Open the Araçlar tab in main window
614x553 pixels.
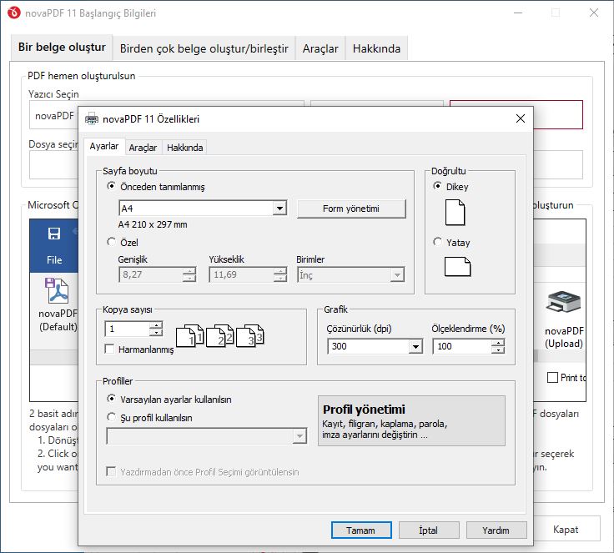pyautogui.click(x=320, y=48)
